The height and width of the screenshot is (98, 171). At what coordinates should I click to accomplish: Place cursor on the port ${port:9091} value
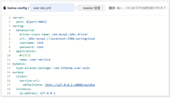[36, 22]
